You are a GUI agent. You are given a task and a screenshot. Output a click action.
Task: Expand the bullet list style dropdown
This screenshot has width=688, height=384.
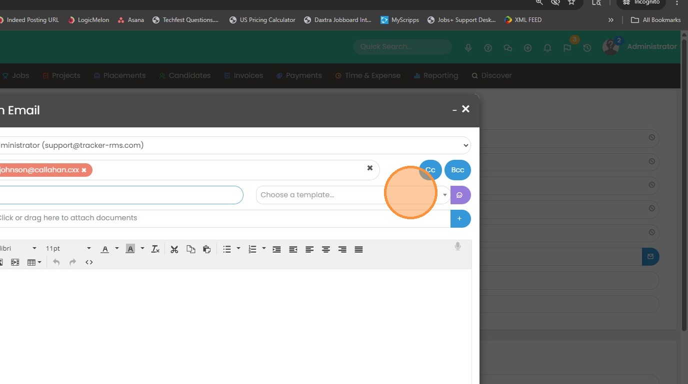click(238, 249)
